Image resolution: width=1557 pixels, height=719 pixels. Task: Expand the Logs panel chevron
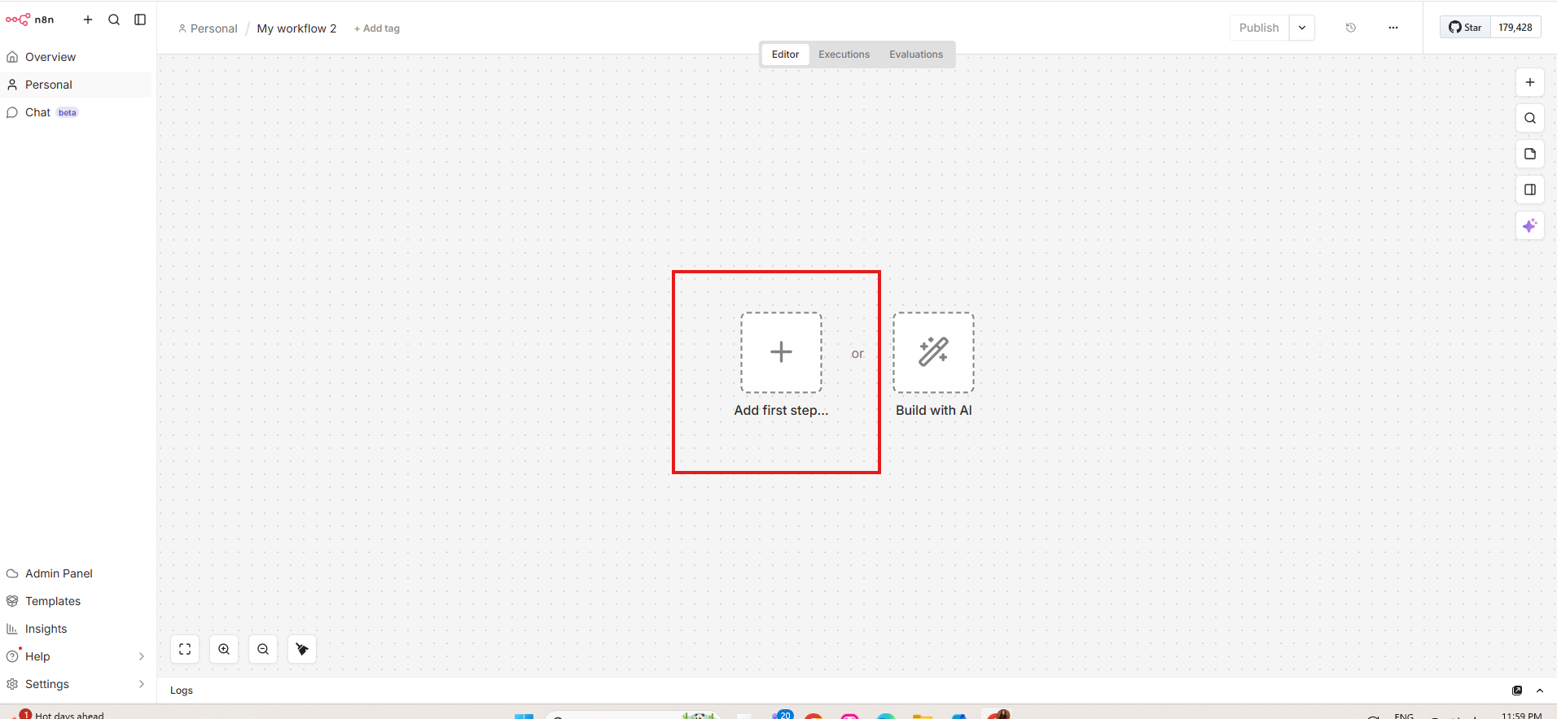pos(1539,691)
